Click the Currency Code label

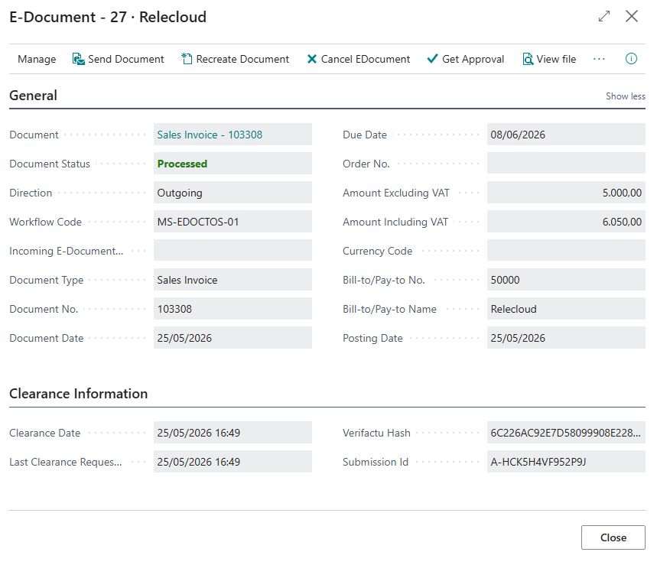(378, 251)
